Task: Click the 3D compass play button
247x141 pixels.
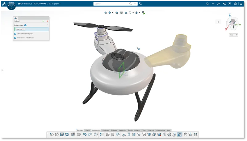Action: tap(11, 5)
